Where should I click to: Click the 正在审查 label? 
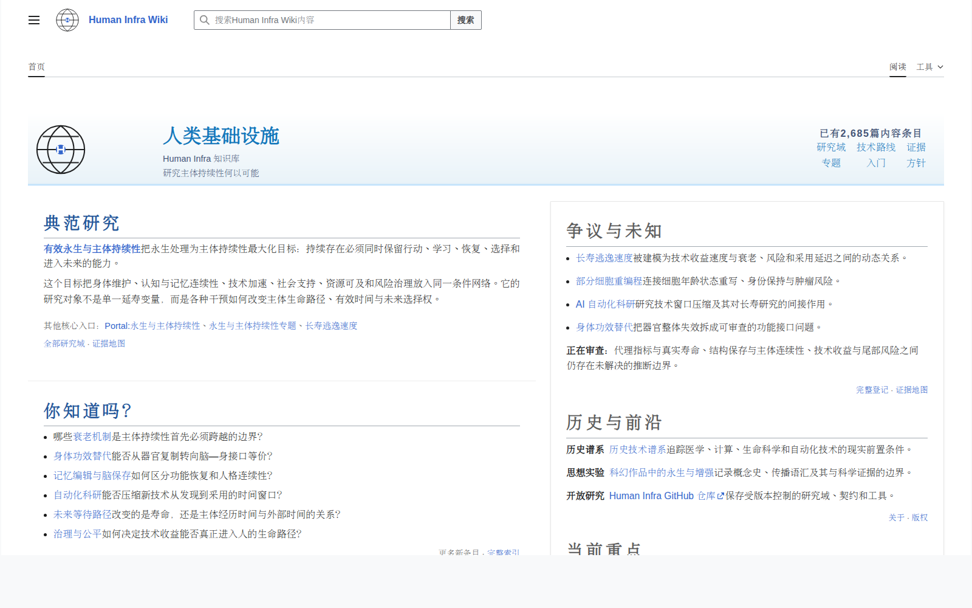(587, 350)
